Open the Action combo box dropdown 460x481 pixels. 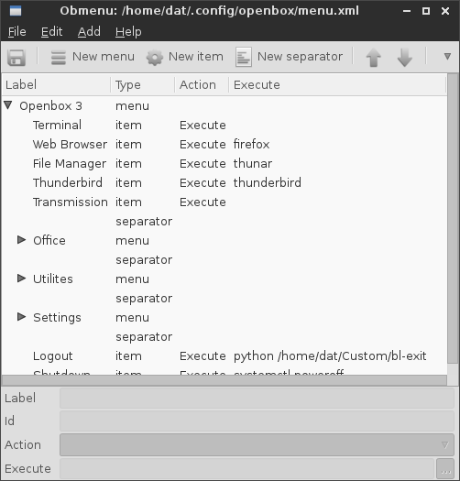(257, 444)
